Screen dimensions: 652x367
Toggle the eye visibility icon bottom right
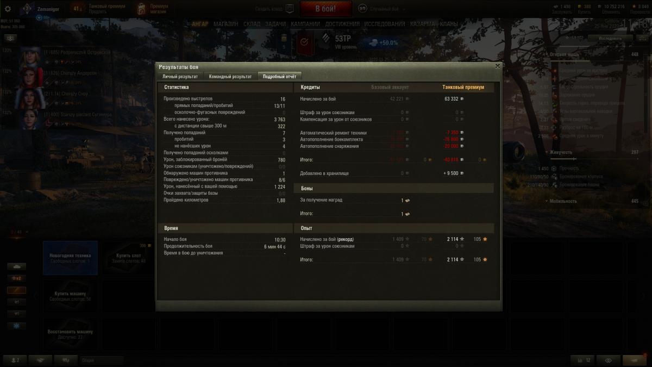pos(608,360)
